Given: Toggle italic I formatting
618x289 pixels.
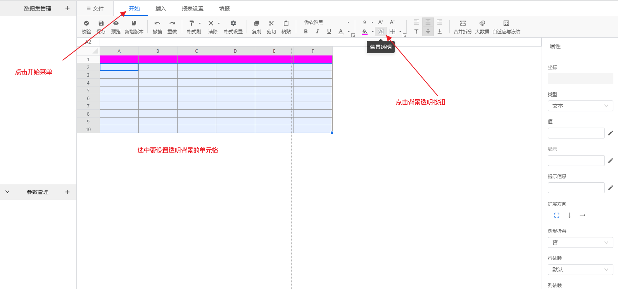Looking at the screenshot, I should click(318, 31).
